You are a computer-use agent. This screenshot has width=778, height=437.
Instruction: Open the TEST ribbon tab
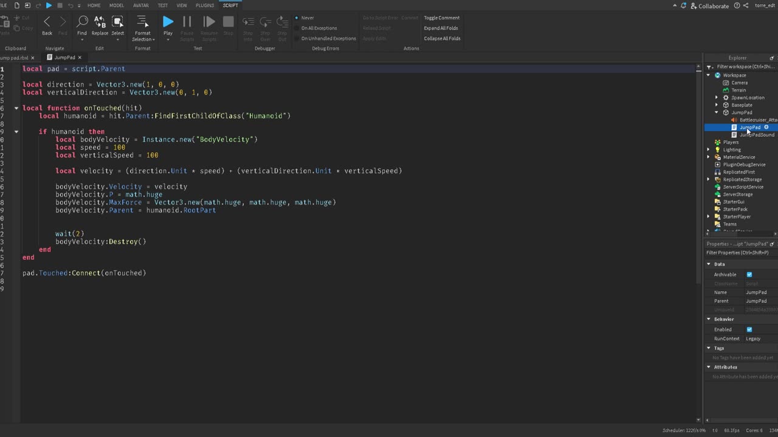[163, 5]
